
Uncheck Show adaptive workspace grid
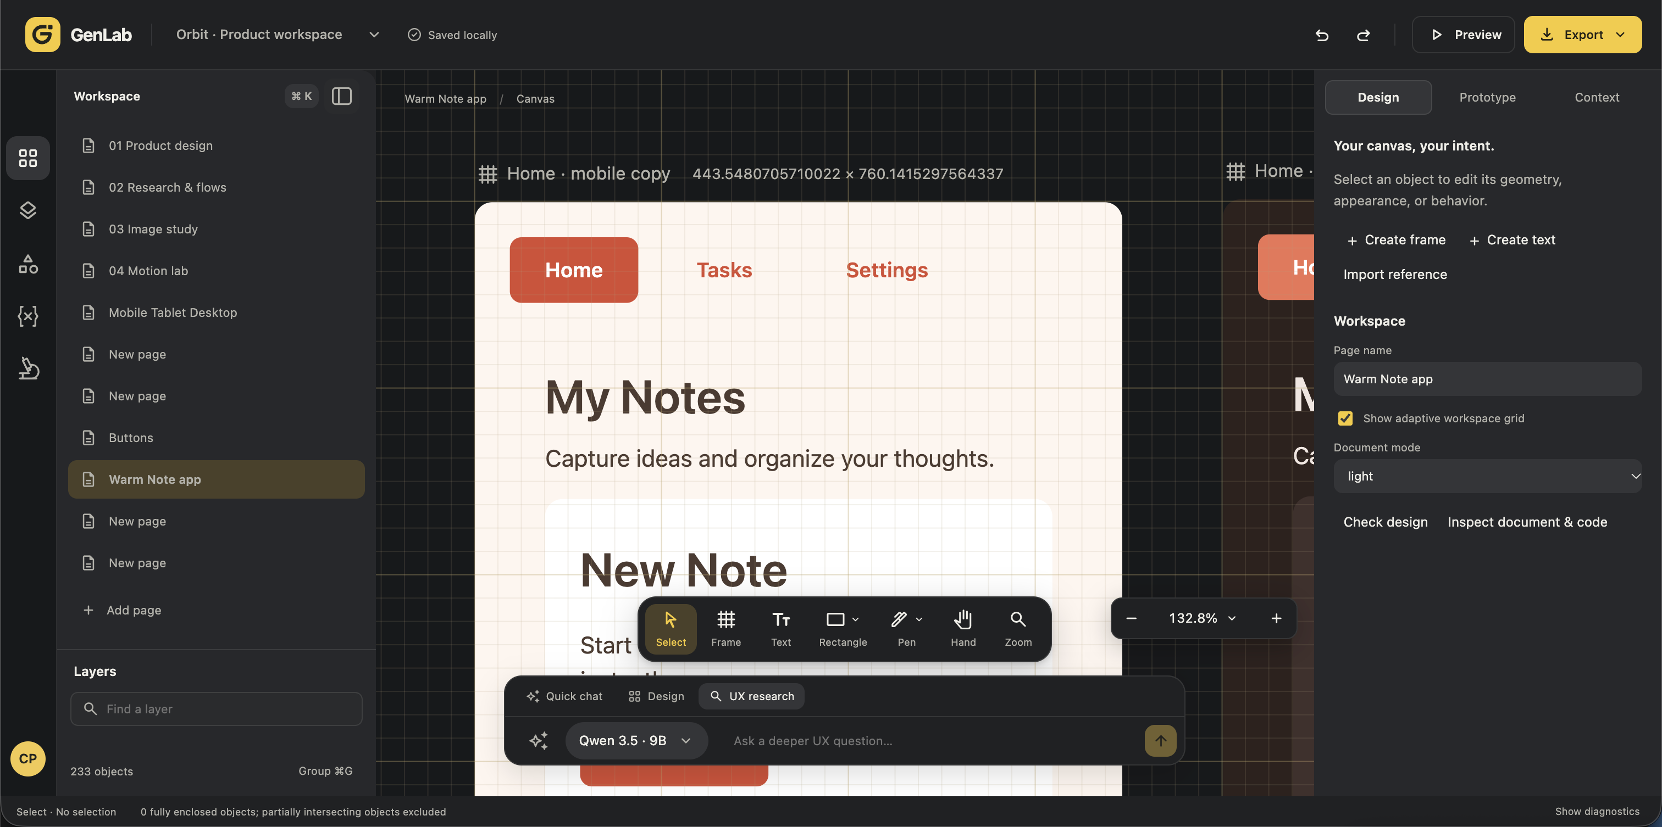1345,418
